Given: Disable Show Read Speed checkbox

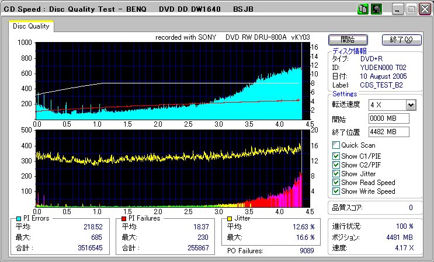Looking at the screenshot, I should click(x=335, y=182).
